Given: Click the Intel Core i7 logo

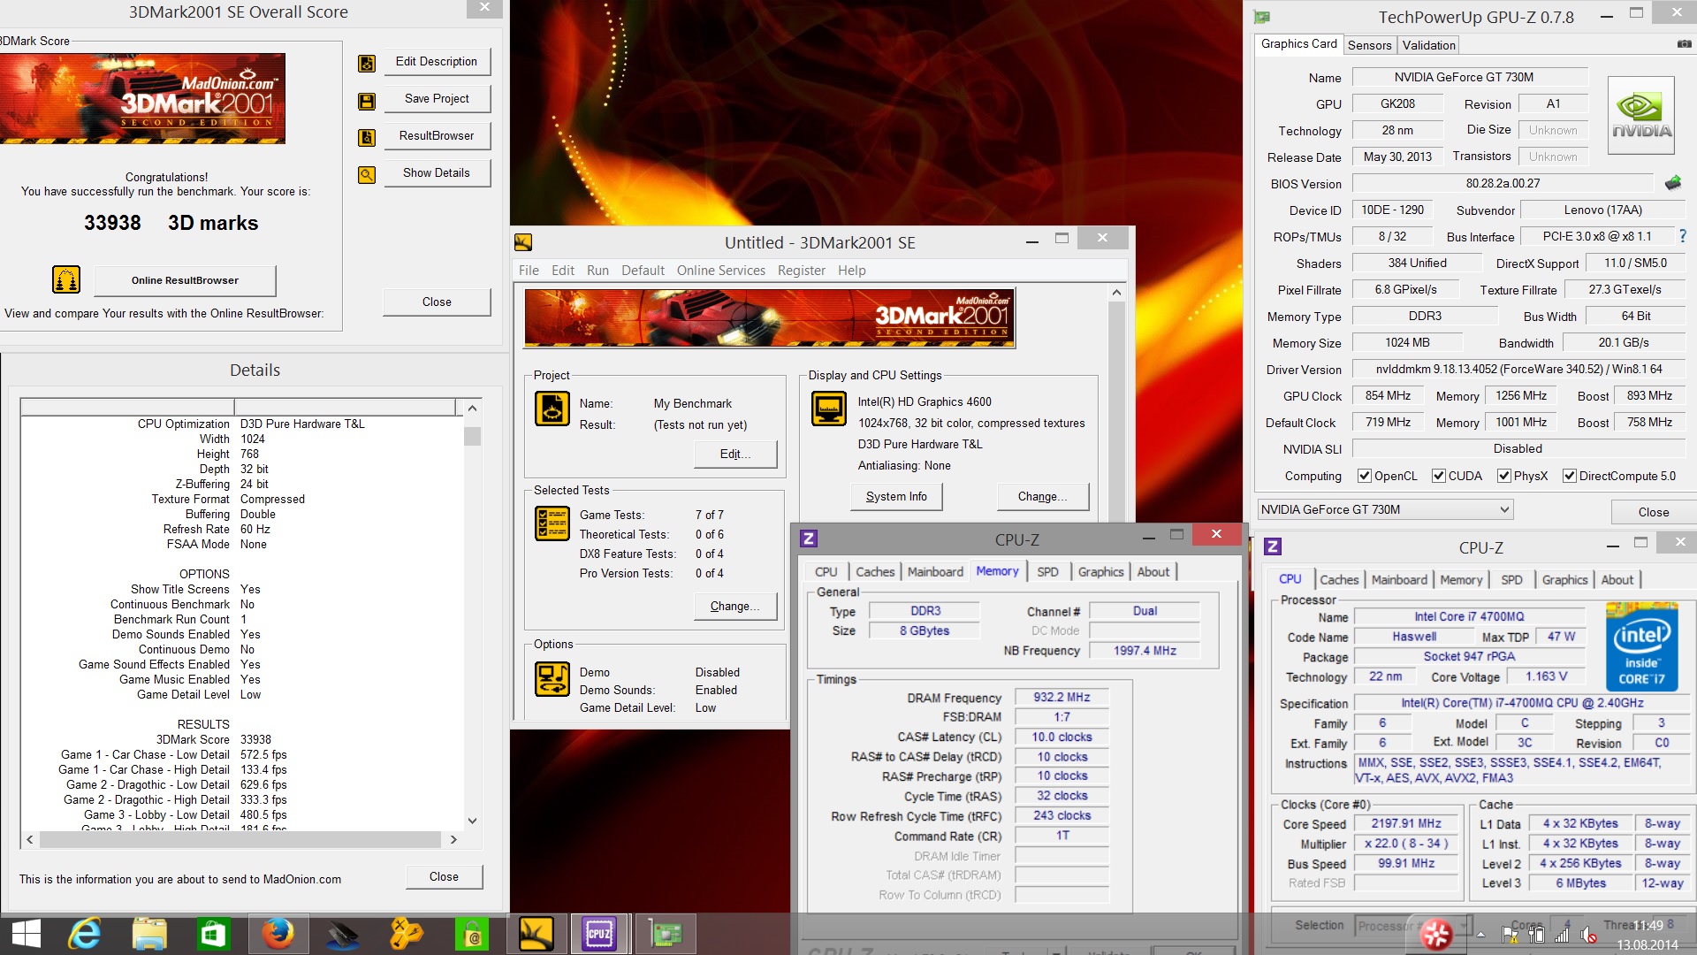Looking at the screenshot, I should pyautogui.click(x=1641, y=646).
